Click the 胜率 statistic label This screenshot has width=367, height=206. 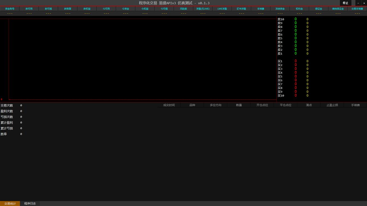[x=4, y=134]
